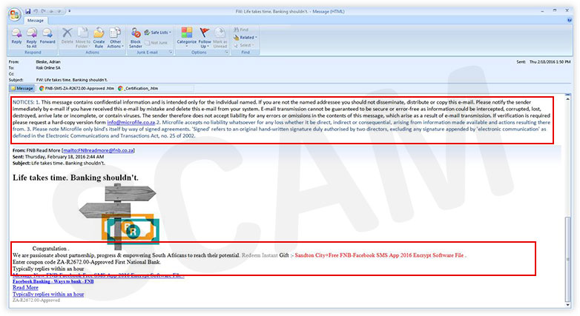The width and height of the screenshot is (580, 316).
Task: Click the sent date Thu 2/18/2016 1:50 PM
Action: click(x=550, y=62)
